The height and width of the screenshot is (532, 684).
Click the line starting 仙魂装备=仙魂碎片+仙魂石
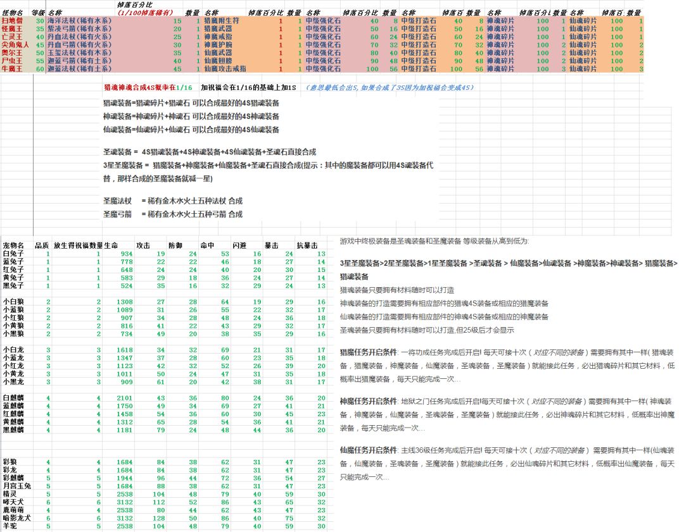click(x=191, y=130)
